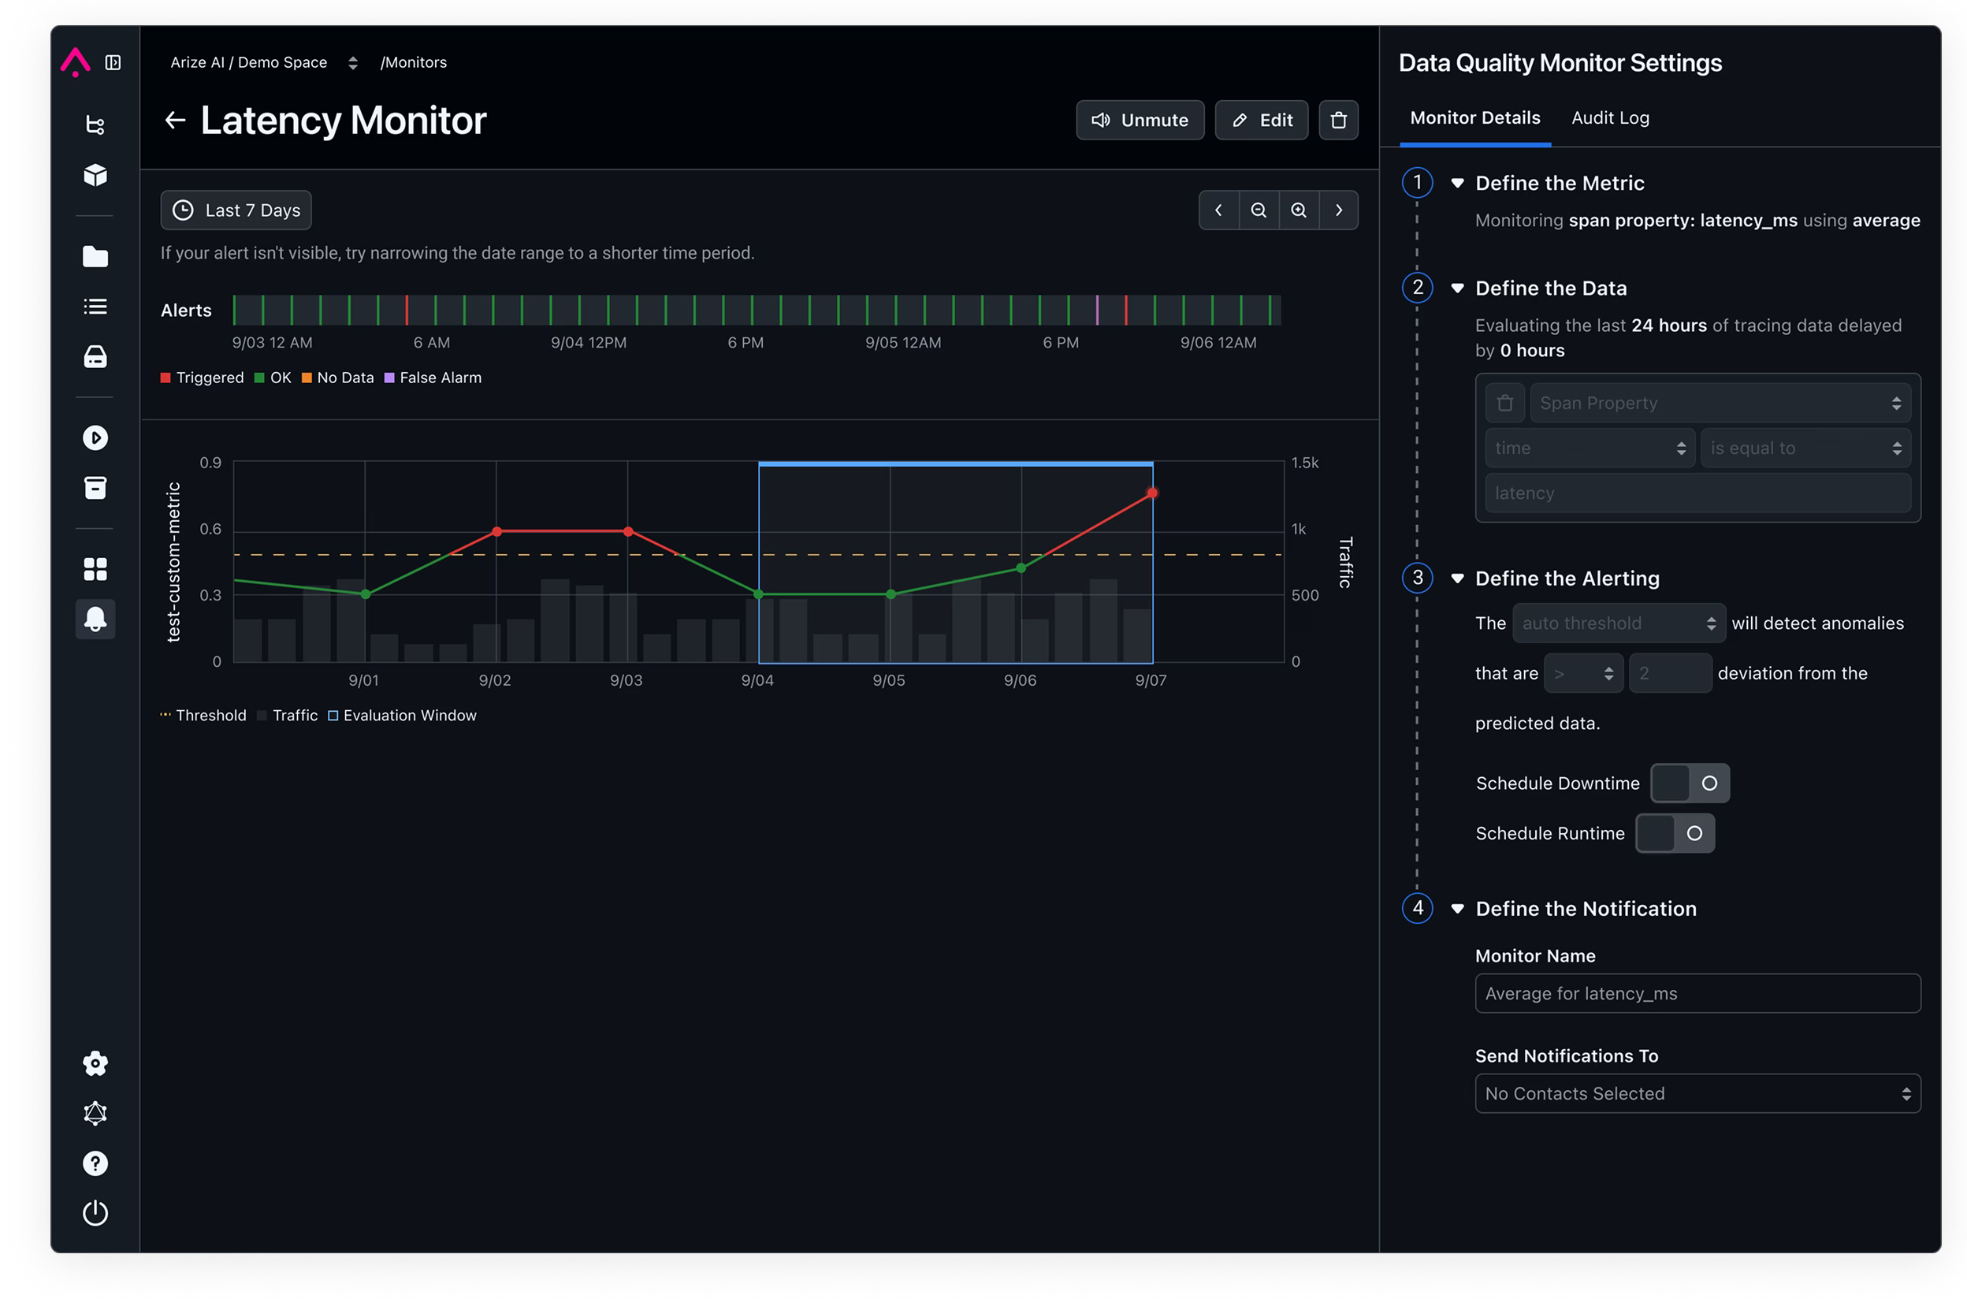Collapse the Define the Metric section

pyautogui.click(x=1457, y=183)
